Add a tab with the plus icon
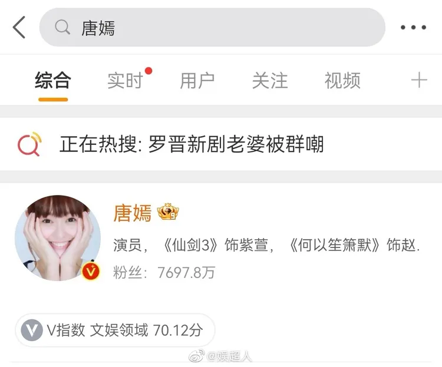Image resolution: width=442 pixels, height=367 pixels. [x=419, y=80]
